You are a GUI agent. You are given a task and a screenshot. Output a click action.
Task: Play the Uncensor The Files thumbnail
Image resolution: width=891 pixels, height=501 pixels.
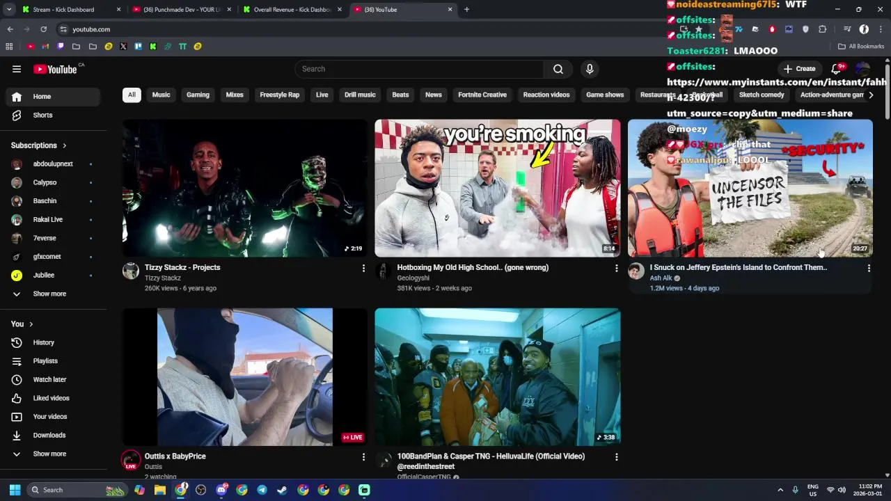coord(750,188)
